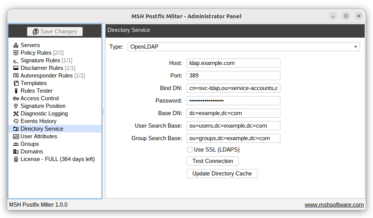Click into the Bind DN field
Image resolution: width=373 pixels, height=218 pixels.
pos(233,88)
